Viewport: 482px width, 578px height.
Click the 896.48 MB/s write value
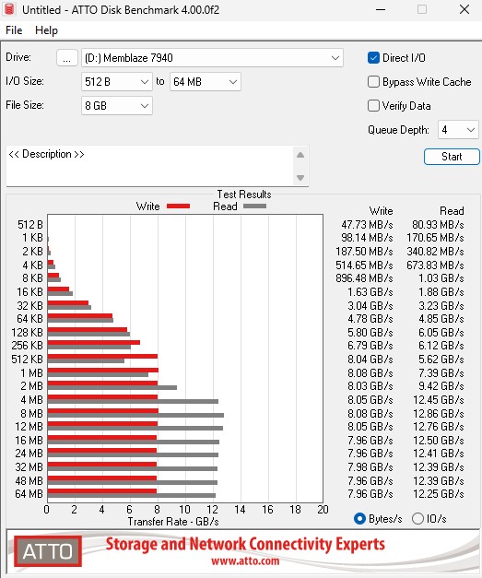(x=364, y=278)
